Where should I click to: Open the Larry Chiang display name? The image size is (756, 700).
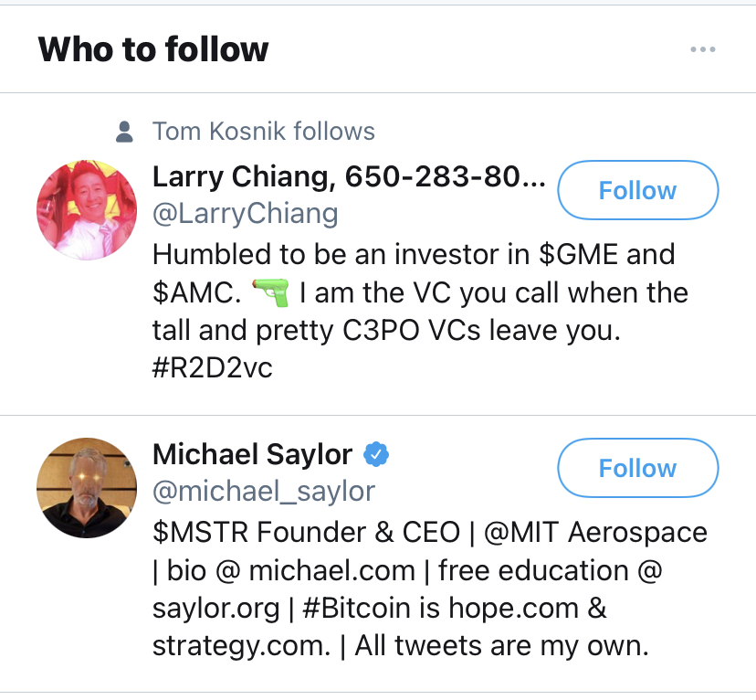349,175
